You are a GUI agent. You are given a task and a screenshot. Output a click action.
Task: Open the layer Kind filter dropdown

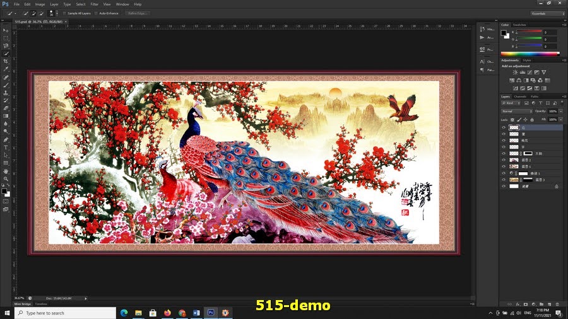click(511, 103)
